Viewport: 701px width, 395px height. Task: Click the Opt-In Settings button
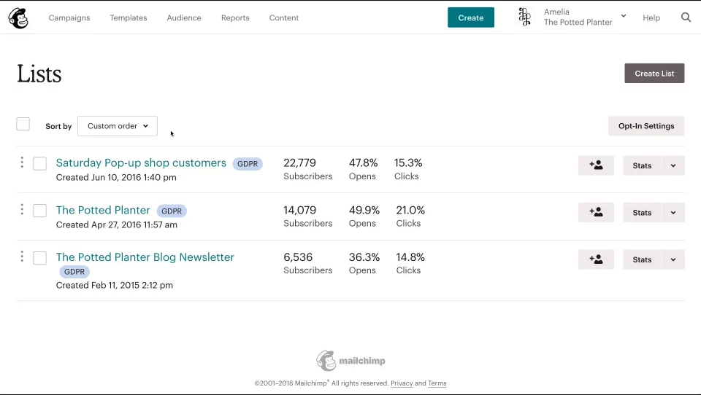(646, 126)
